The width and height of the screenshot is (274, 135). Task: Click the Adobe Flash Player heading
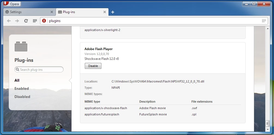click(x=98, y=49)
